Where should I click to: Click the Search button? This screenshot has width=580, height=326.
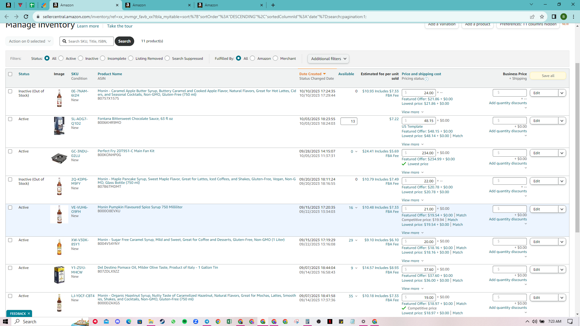[x=124, y=41]
